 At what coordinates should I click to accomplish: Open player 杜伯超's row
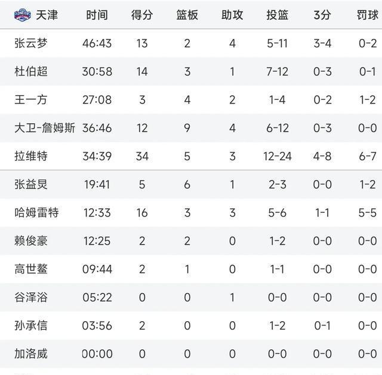(31, 71)
